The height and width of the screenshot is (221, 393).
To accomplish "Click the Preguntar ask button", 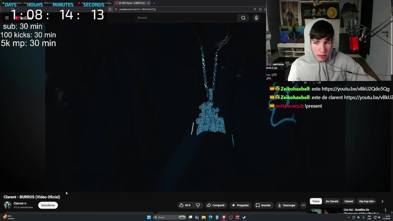I will click(x=240, y=205).
